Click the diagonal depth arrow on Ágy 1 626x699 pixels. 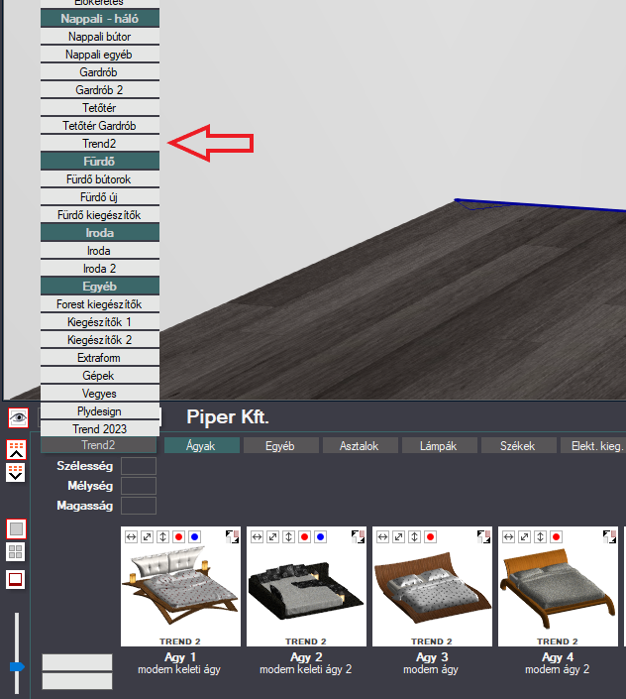coord(147,536)
